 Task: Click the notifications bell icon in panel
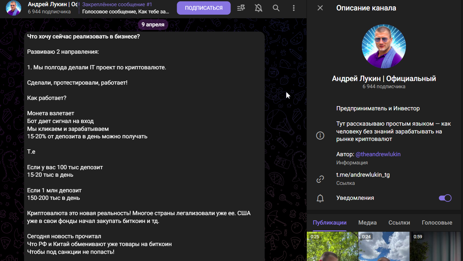coord(320,198)
